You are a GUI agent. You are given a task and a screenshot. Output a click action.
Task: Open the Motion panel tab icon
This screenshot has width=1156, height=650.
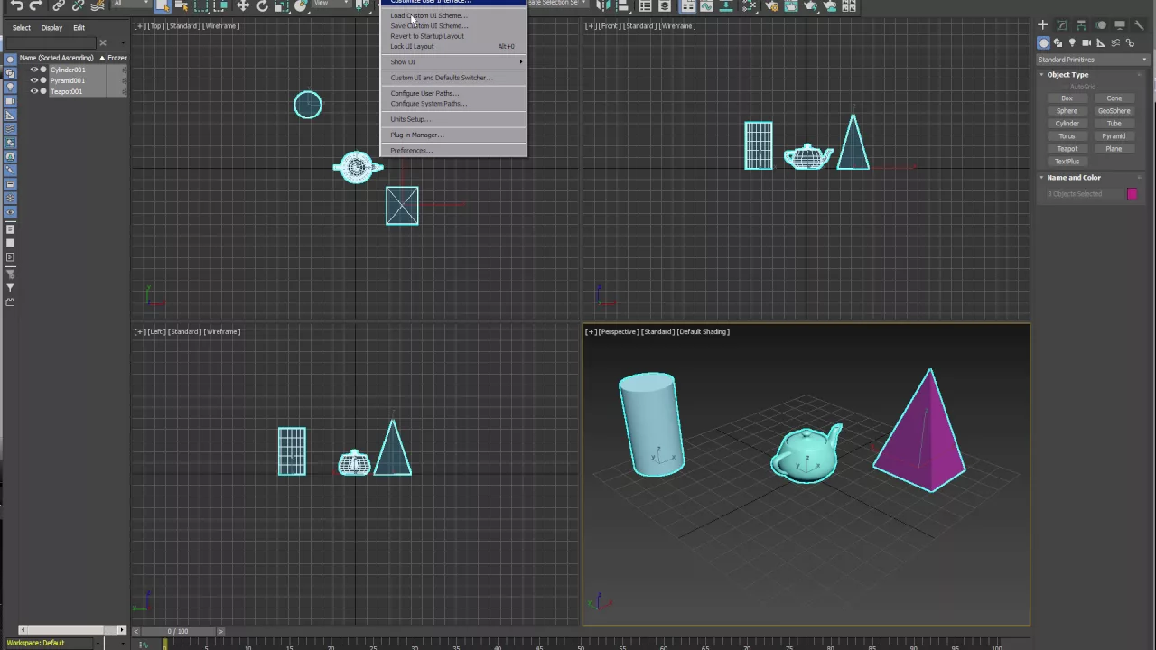(1100, 24)
